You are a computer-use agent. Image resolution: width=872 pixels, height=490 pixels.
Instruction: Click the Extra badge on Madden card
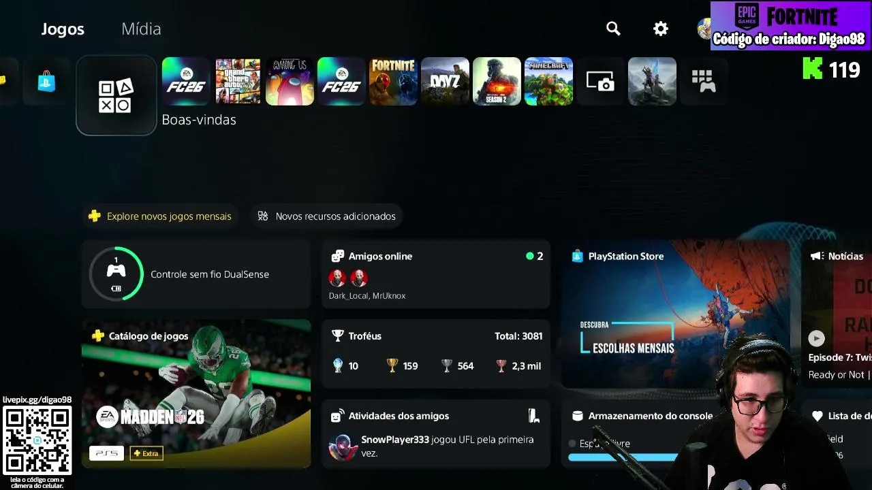coord(146,453)
